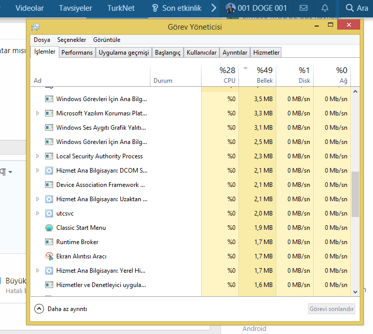Expand the Hizmet Ana Bilgisayarı: Uzaktan group

37,199
